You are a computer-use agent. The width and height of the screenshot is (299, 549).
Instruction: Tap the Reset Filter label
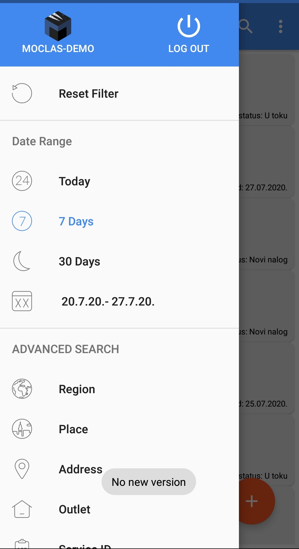[88, 94]
